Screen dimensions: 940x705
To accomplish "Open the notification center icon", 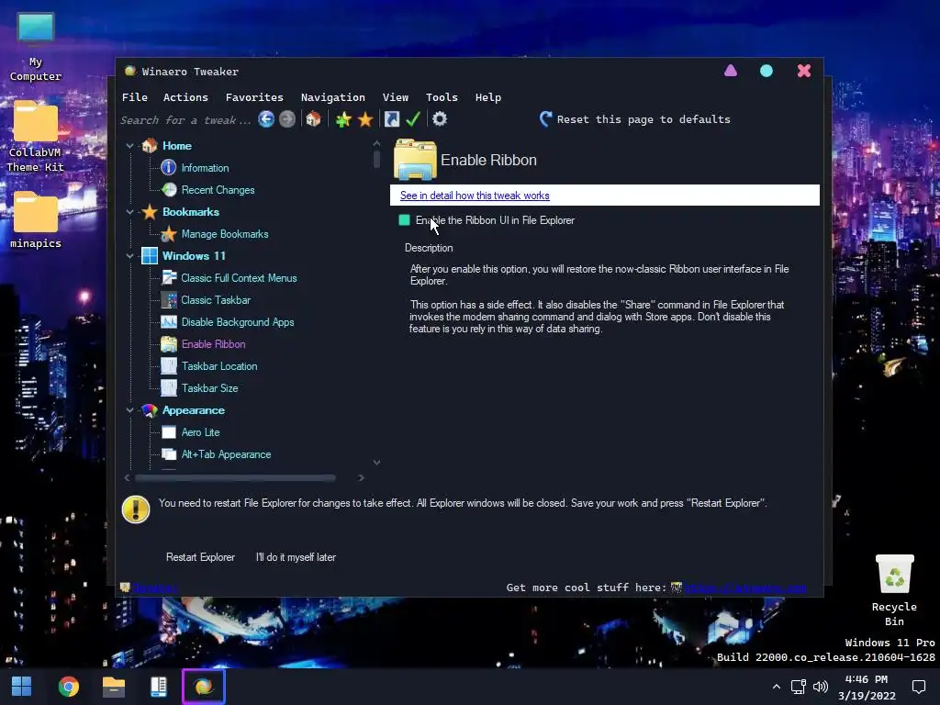I will pyautogui.click(x=918, y=687).
